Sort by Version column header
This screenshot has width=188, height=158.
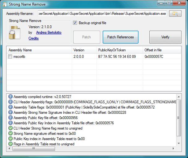[x=84, y=50]
